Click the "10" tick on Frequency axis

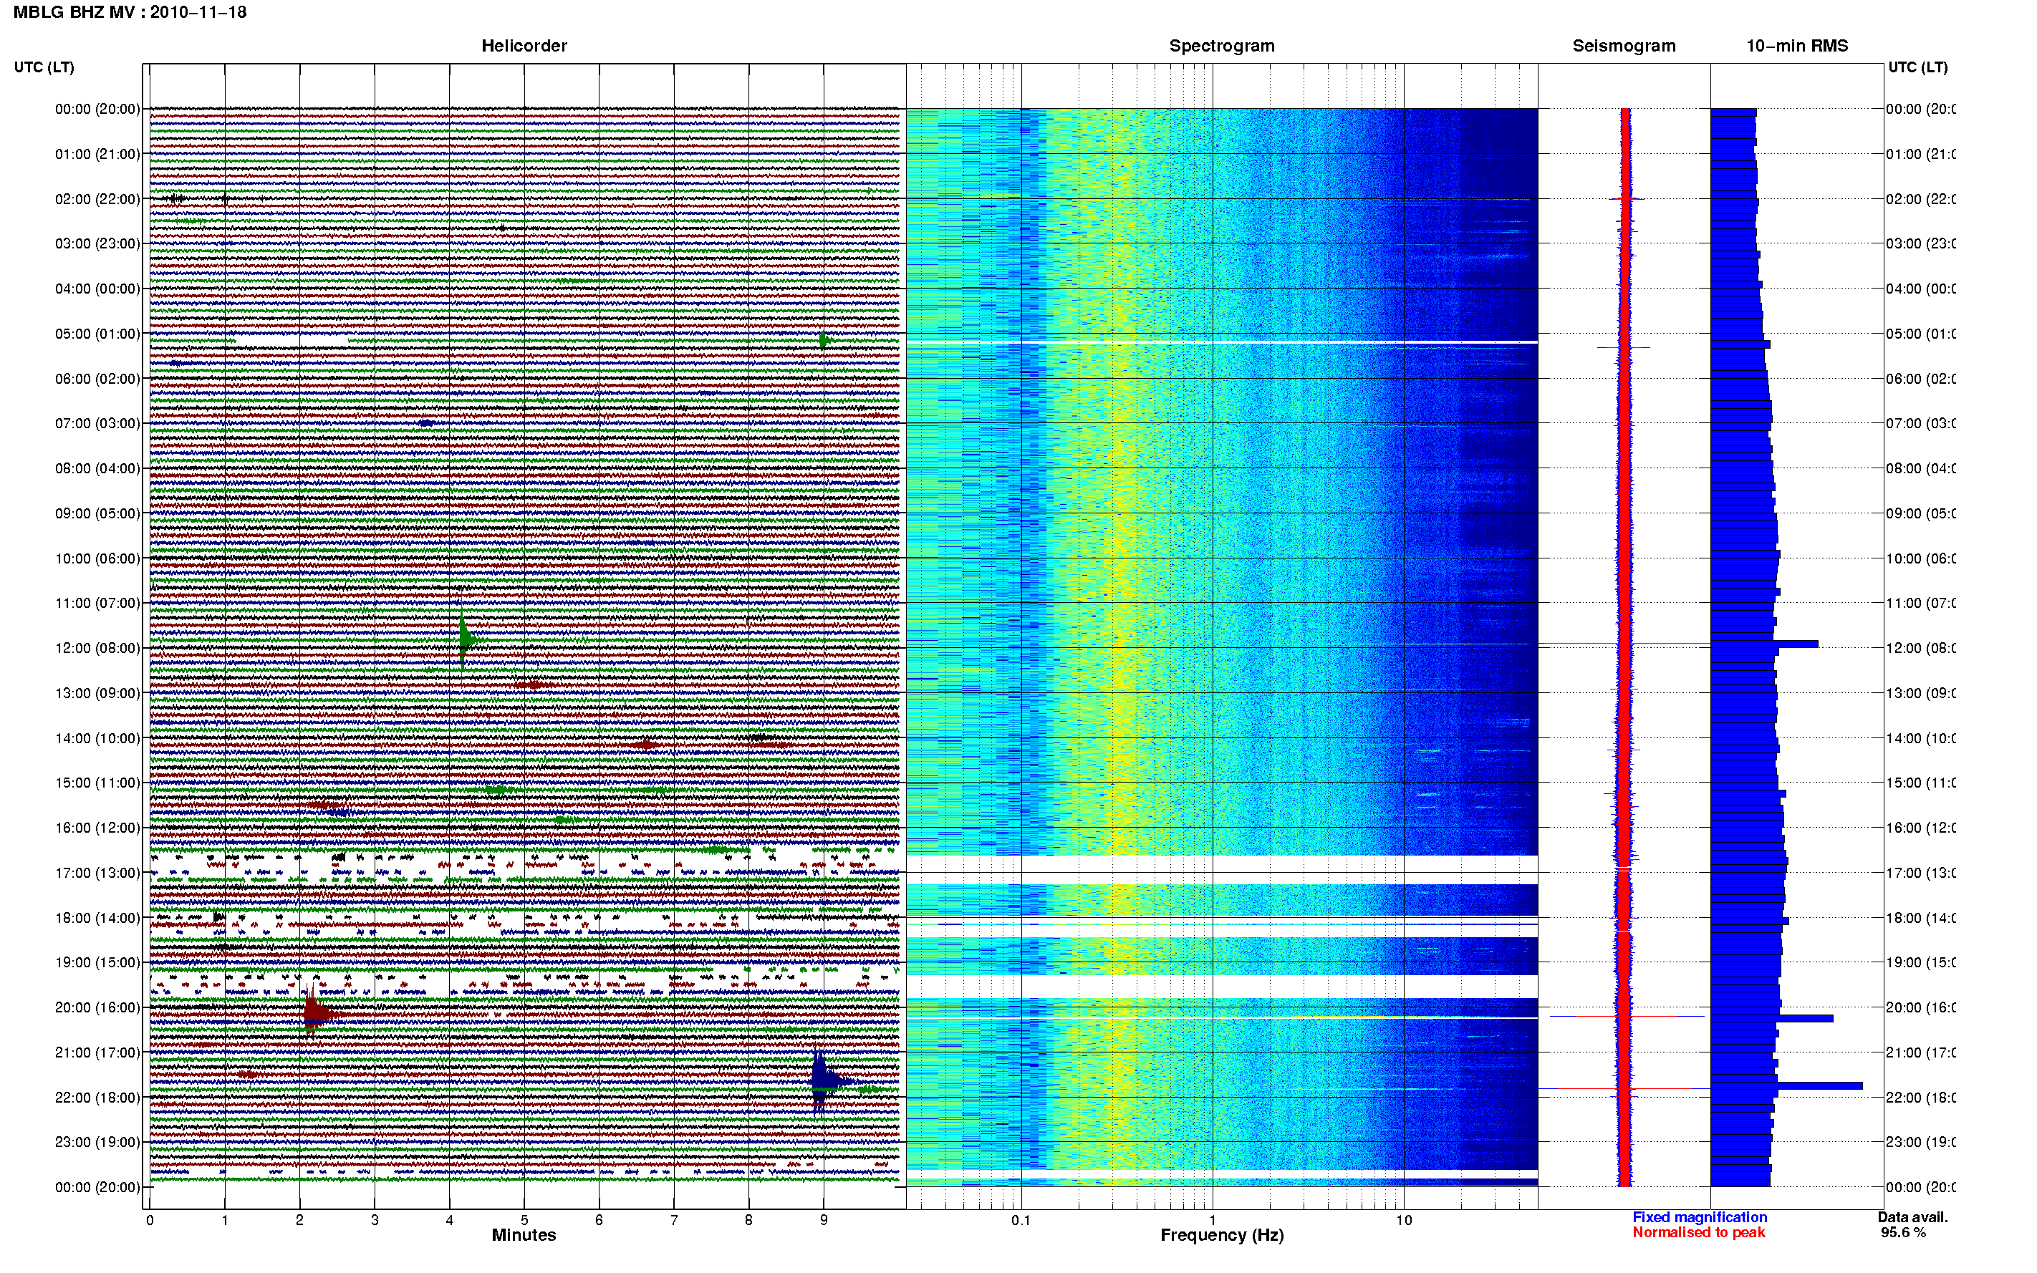(1404, 1220)
